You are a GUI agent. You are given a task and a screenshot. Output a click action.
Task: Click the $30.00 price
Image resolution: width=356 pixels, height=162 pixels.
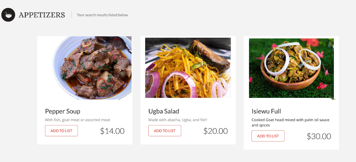point(319,136)
